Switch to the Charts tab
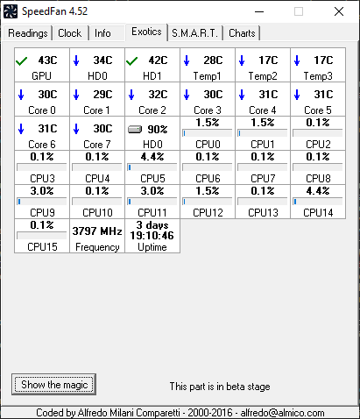Image resolution: width=360 pixels, height=419 pixels. [x=242, y=33]
